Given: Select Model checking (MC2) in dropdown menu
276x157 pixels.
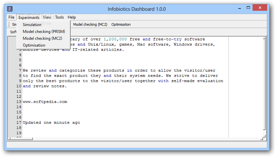Looking at the screenshot, I should (44, 38).
